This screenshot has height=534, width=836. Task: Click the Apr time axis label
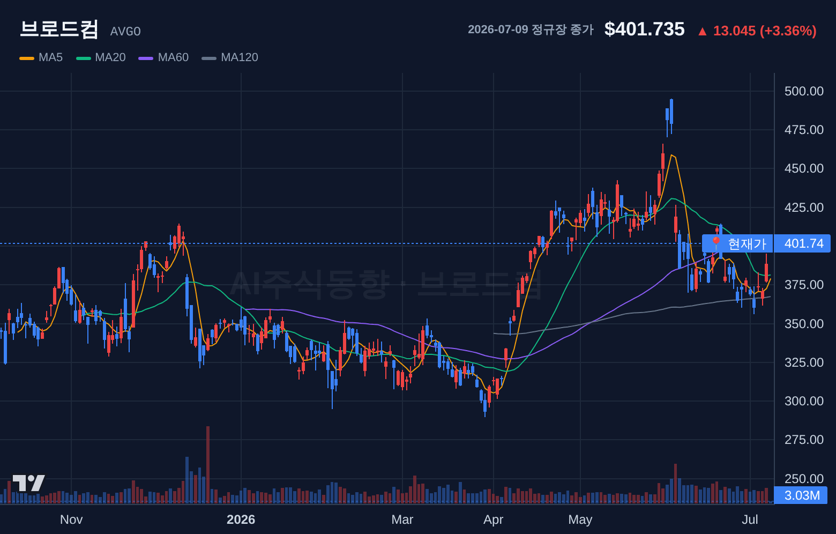494,520
